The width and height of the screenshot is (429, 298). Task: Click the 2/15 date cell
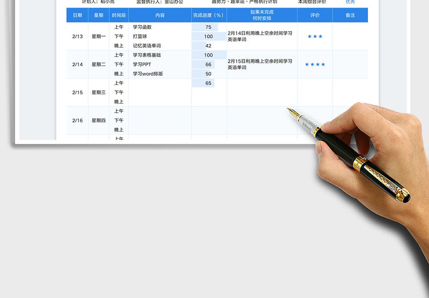77,92
